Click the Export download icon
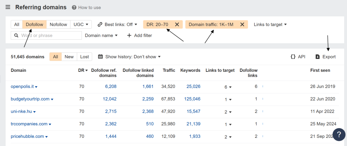The height and width of the screenshot is (146, 347). point(318,57)
